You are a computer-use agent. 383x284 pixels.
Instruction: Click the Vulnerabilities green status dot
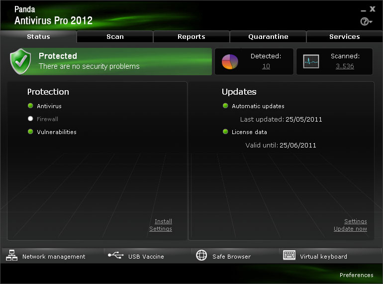pyautogui.click(x=30, y=132)
